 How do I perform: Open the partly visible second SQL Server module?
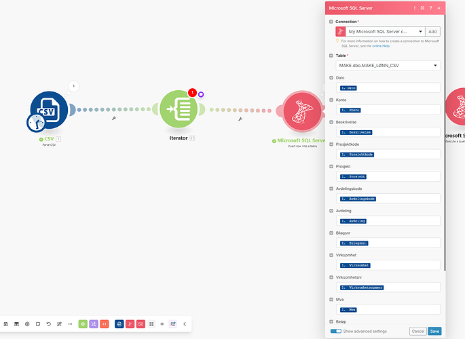[457, 106]
